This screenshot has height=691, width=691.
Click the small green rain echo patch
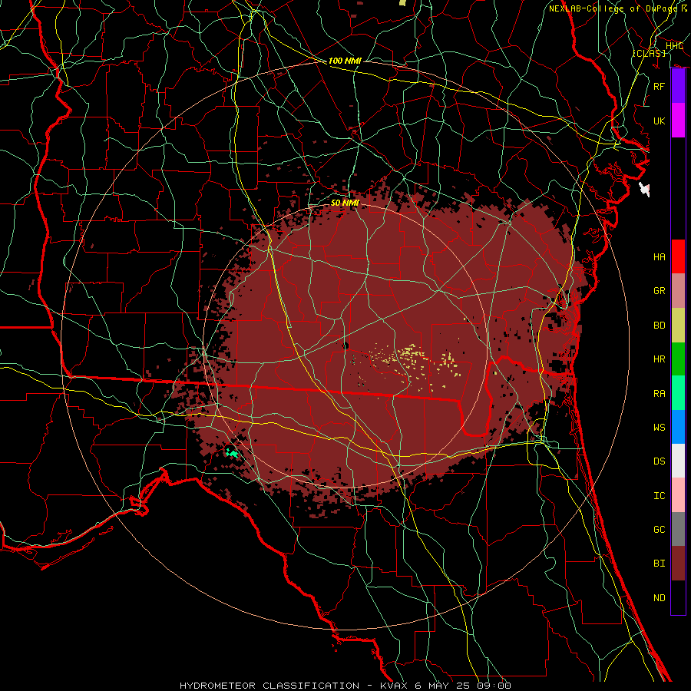click(x=232, y=452)
